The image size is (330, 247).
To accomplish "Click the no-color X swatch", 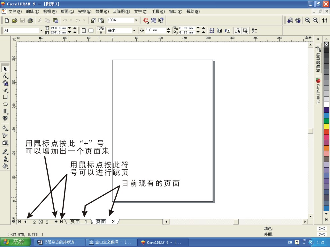I will (x=326, y=44).
